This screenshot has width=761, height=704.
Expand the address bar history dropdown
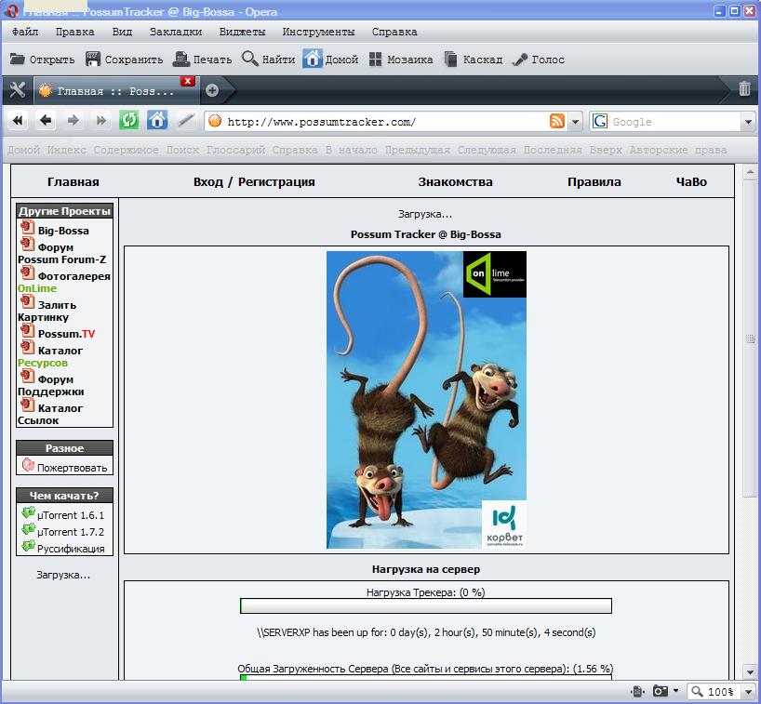pyautogui.click(x=575, y=121)
